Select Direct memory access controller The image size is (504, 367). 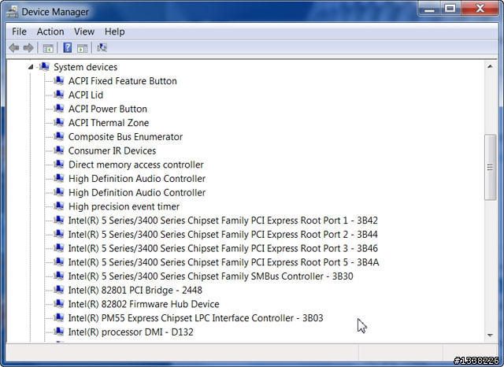136,165
